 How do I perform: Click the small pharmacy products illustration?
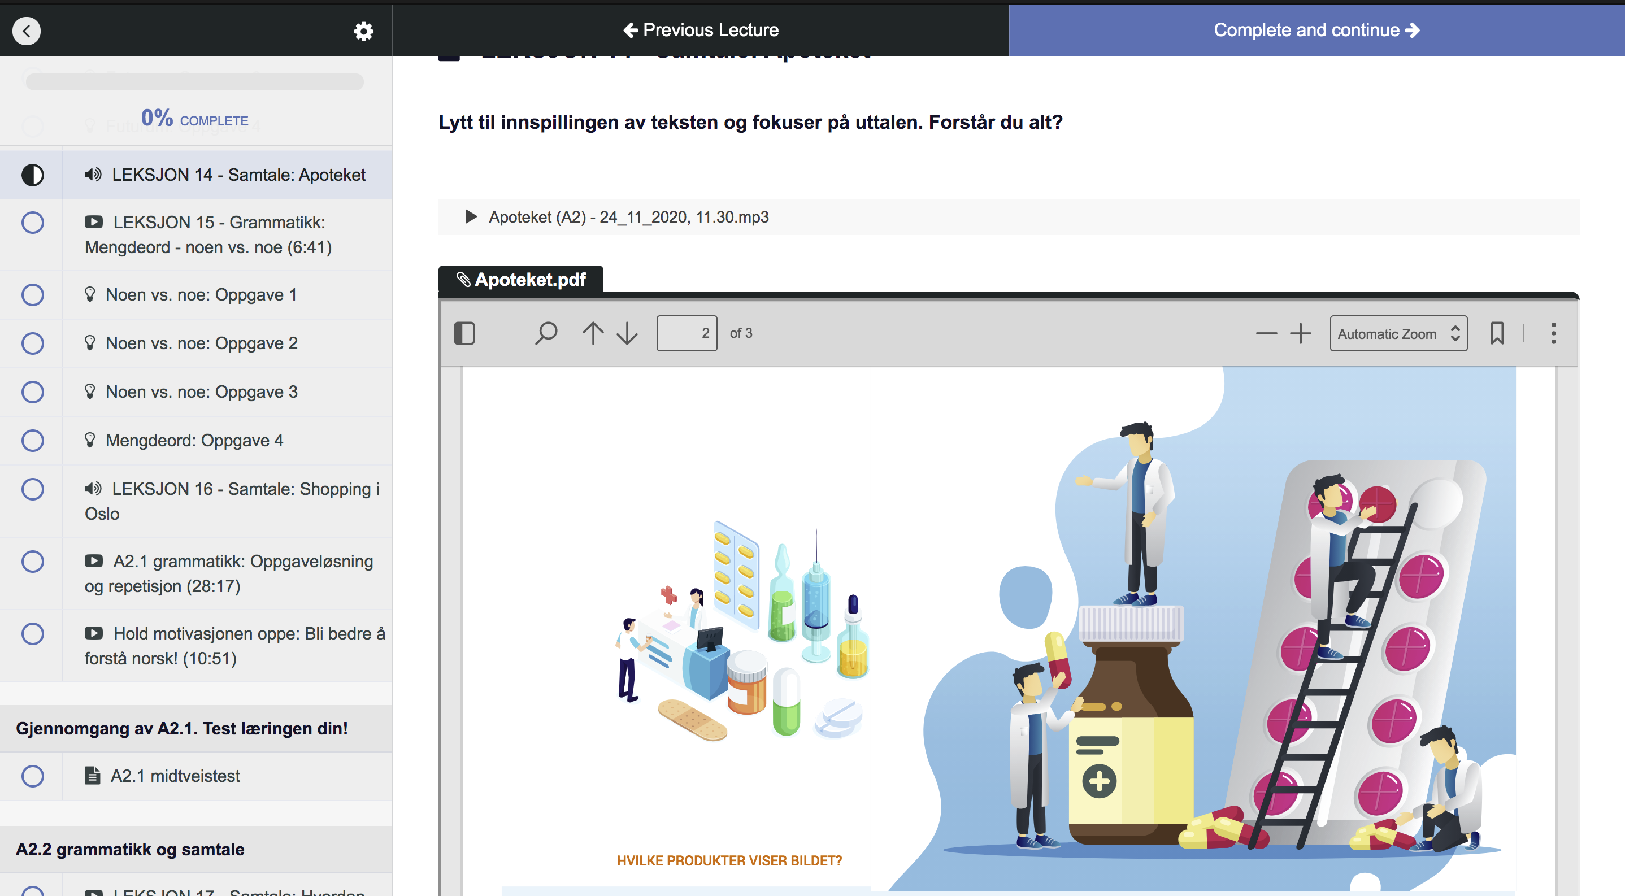[742, 630]
